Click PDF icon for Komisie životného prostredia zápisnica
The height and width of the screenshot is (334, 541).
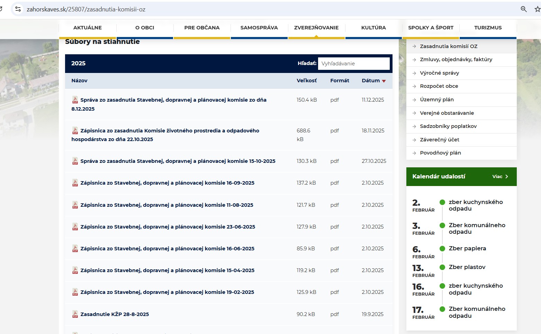[75, 131]
